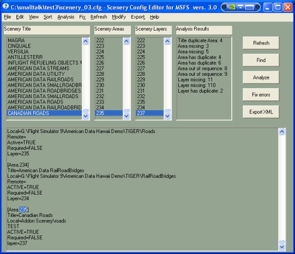The width and height of the screenshot is (295, 254).
Task: Click config text pane up arrow
Action: [x=282, y=131]
